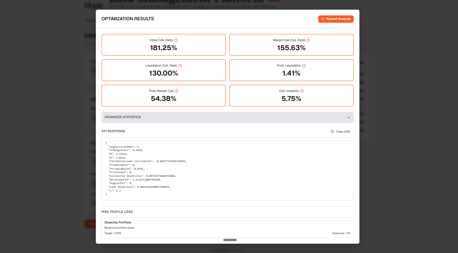Click the copy icon beside Copy cURL

click(x=332, y=131)
